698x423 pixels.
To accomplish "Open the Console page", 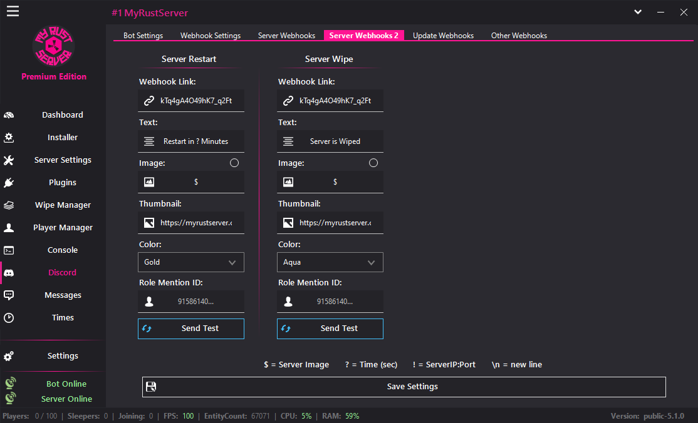I will (x=53, y=250).
